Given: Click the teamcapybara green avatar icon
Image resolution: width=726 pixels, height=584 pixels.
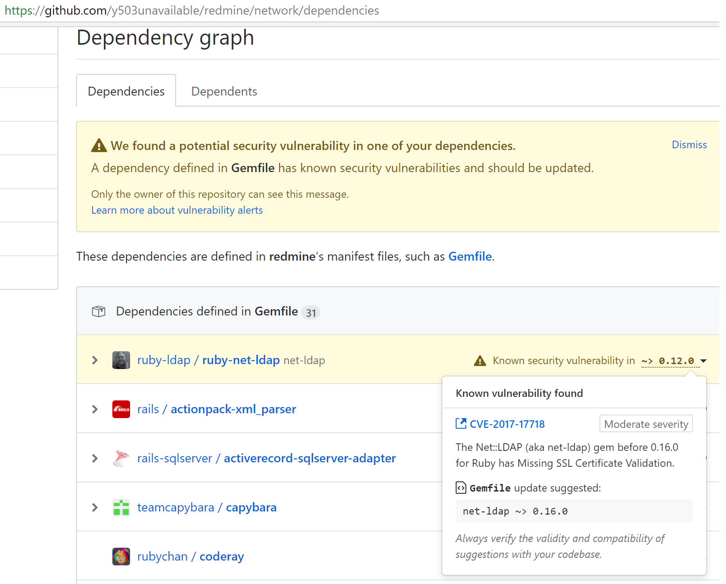Looking at the screenshot, I should (121, 507).
